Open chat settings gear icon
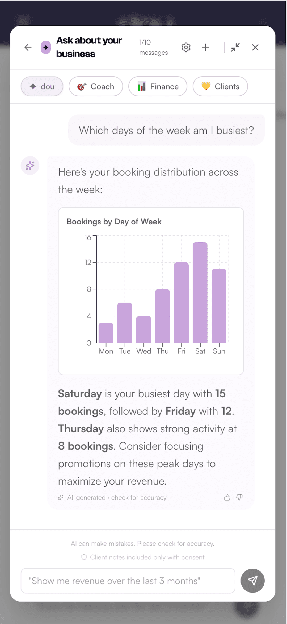Image resolution: width=287 pixels, height=624 pixels. pyautogui.click(x=186, y=47)
